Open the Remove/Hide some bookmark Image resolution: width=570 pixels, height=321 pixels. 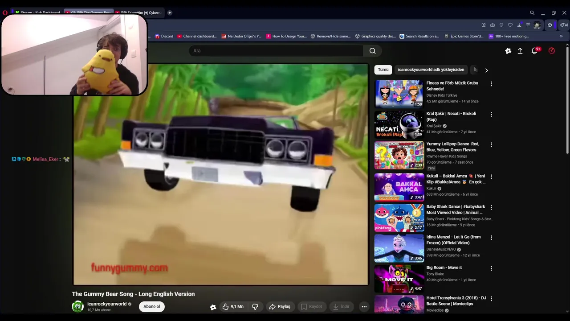coord(330,36)
